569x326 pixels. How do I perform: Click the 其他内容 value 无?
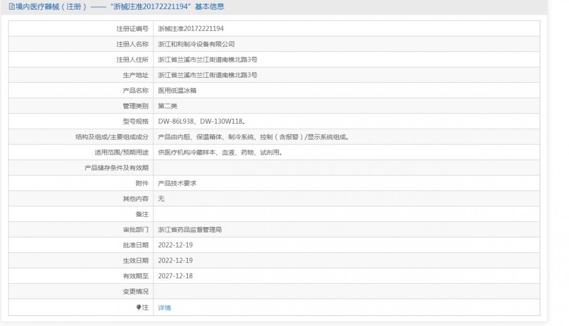(x=161, y=199)
